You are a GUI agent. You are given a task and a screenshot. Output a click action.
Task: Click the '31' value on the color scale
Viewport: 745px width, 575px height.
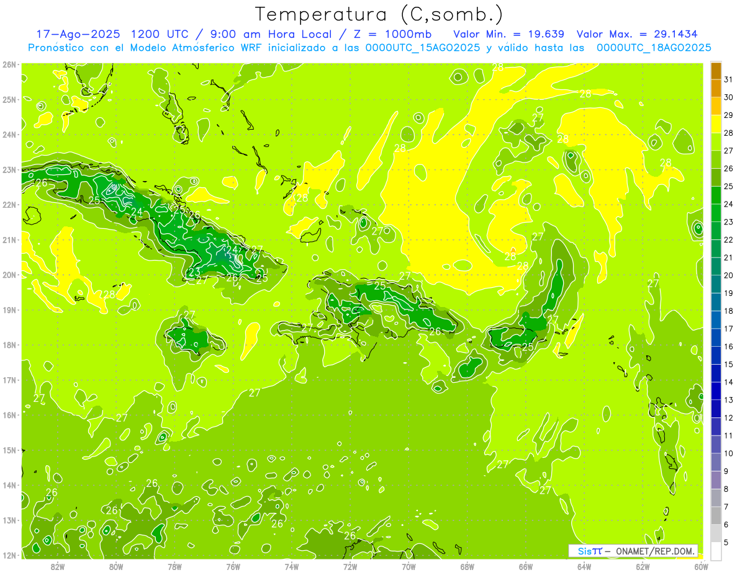(729, 80)
